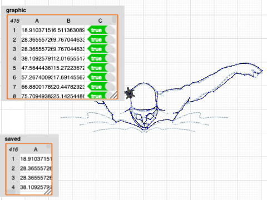Select cell 66.8800178 in graphic row 7
Image resolution: width=267 pixels, height=200 pixels.
[37, 87]
